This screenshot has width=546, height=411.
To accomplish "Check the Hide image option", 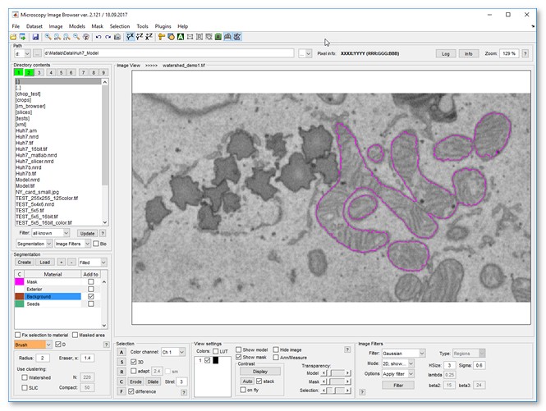I will 277,349.
